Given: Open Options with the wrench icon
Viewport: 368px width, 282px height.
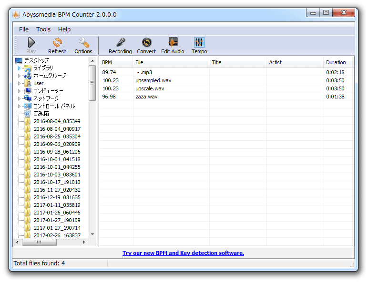Looking at the screenshot, I should pos(83,43).
